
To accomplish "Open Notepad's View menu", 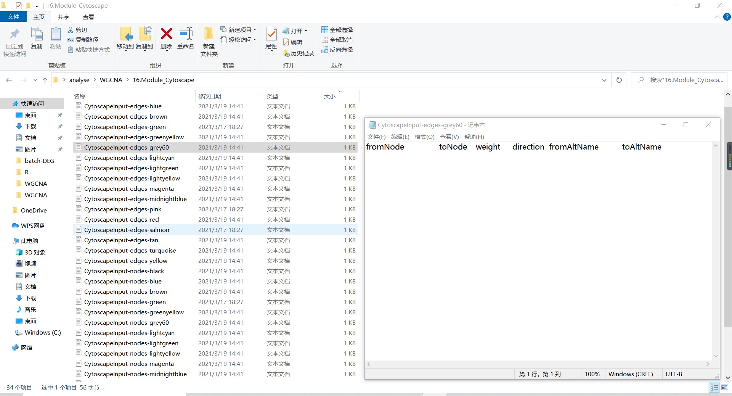I will click(449, 137).
